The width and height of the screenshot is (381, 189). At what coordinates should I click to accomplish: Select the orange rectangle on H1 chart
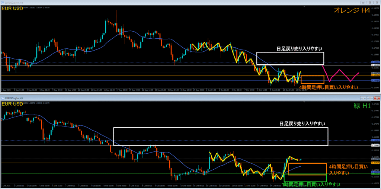307,164
